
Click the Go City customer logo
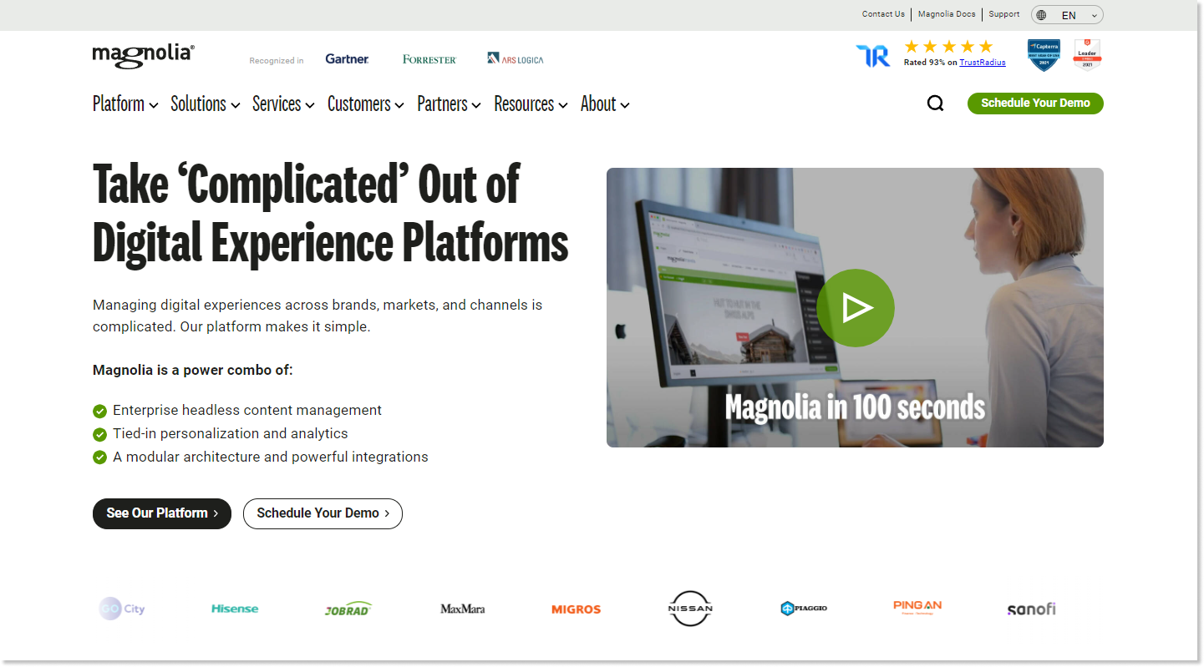(x=122, y=609)
